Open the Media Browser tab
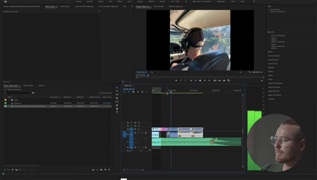317x180 pixels. tap(28, 85)
